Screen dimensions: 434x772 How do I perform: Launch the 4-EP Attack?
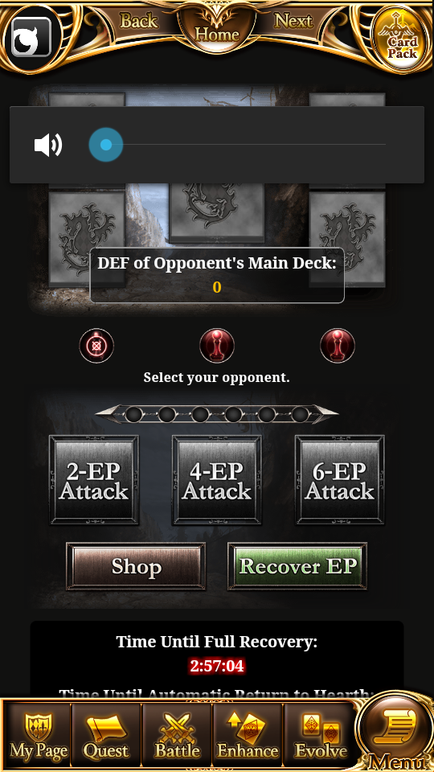(216, 480)
